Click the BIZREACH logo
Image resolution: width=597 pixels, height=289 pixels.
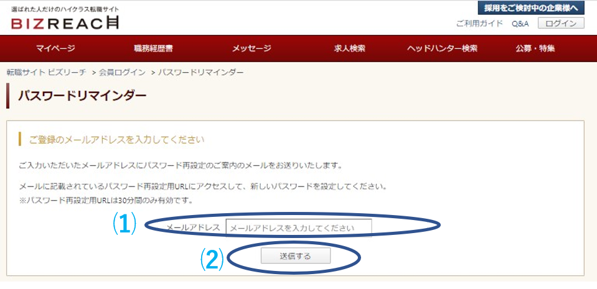[x=65, y=23]
